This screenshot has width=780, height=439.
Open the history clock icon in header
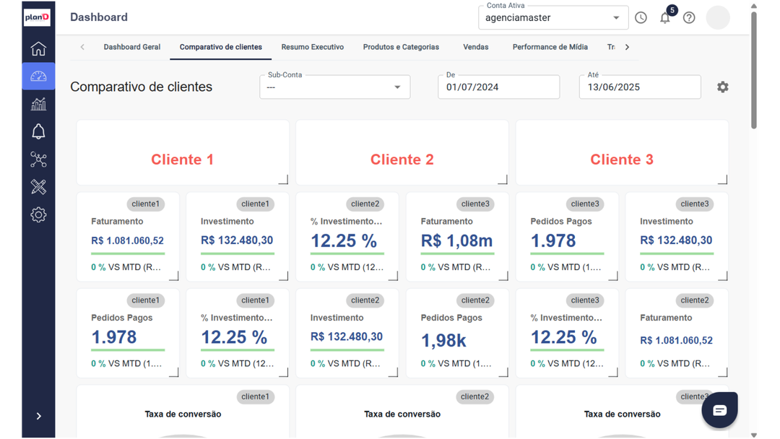(x=641, y=18)
